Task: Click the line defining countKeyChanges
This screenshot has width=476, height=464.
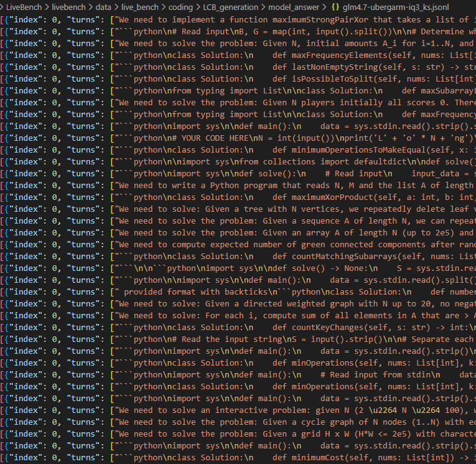Action: click(238, 328)
